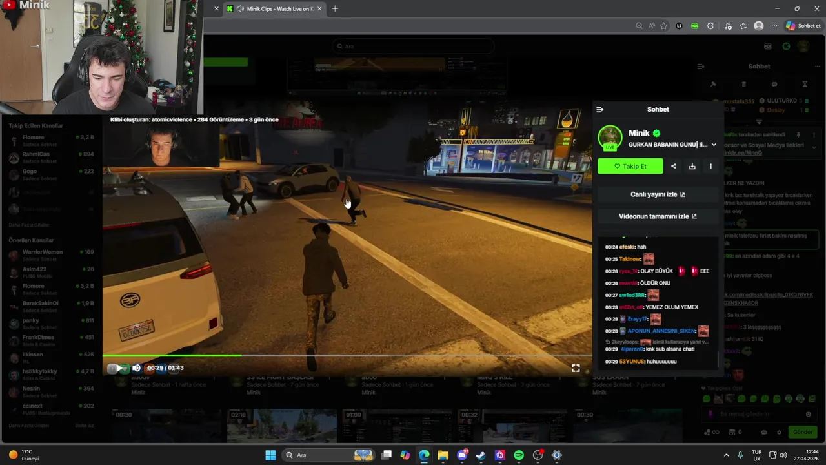Open the WarriorWomen recommended channel
Viewport: 826px width, 465px height.
click(x=52, y=254)
